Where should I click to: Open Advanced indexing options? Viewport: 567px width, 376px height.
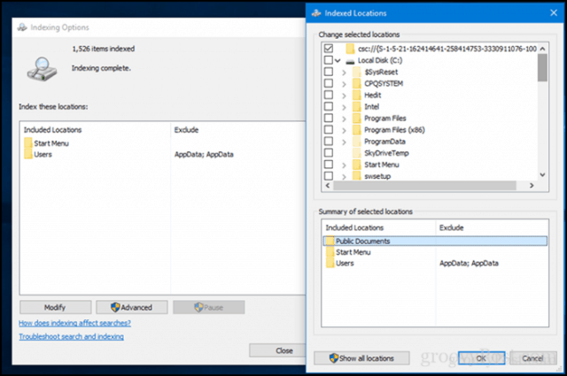(132, 307)
